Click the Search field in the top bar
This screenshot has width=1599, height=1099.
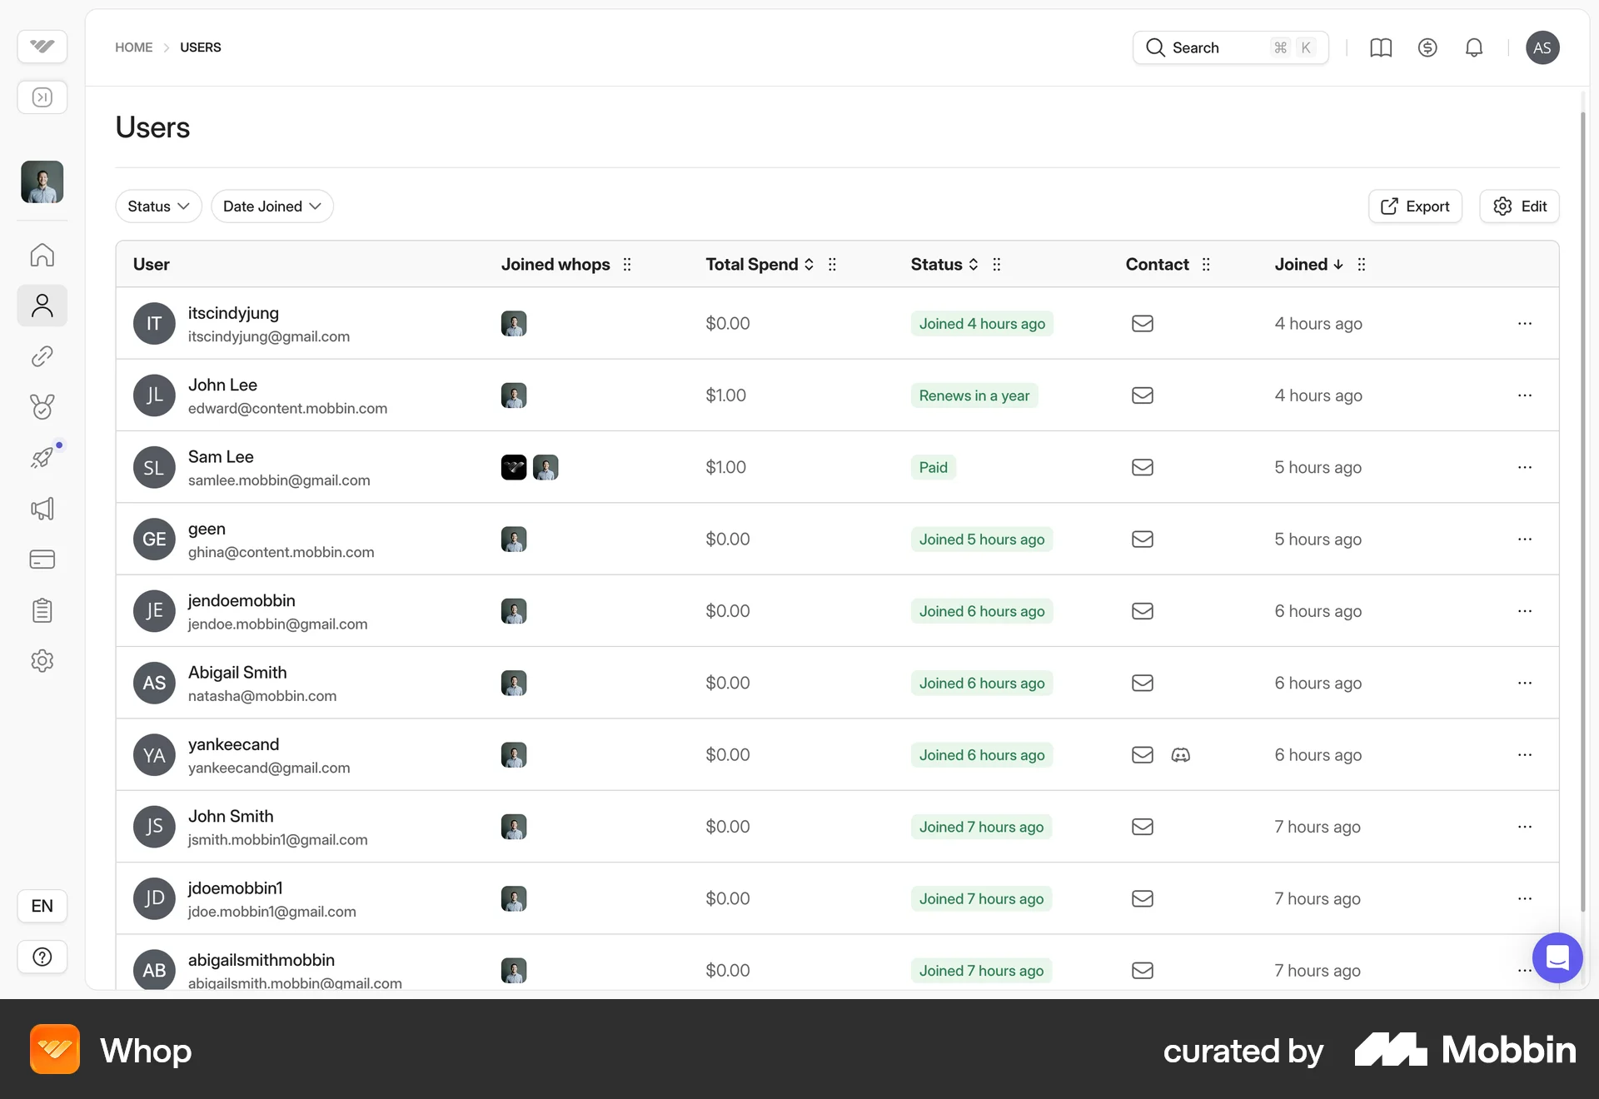click(x=1216, y=47)
